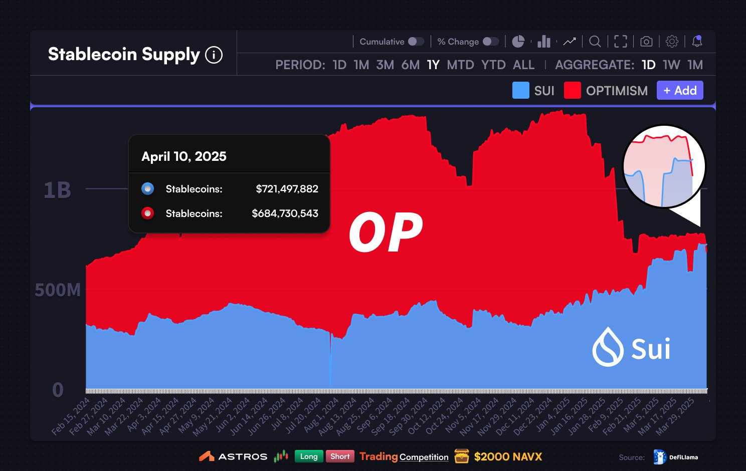Viewport: 746px width, 471px height.
Task: Switch period to MTD
Action: coord(460,65)
